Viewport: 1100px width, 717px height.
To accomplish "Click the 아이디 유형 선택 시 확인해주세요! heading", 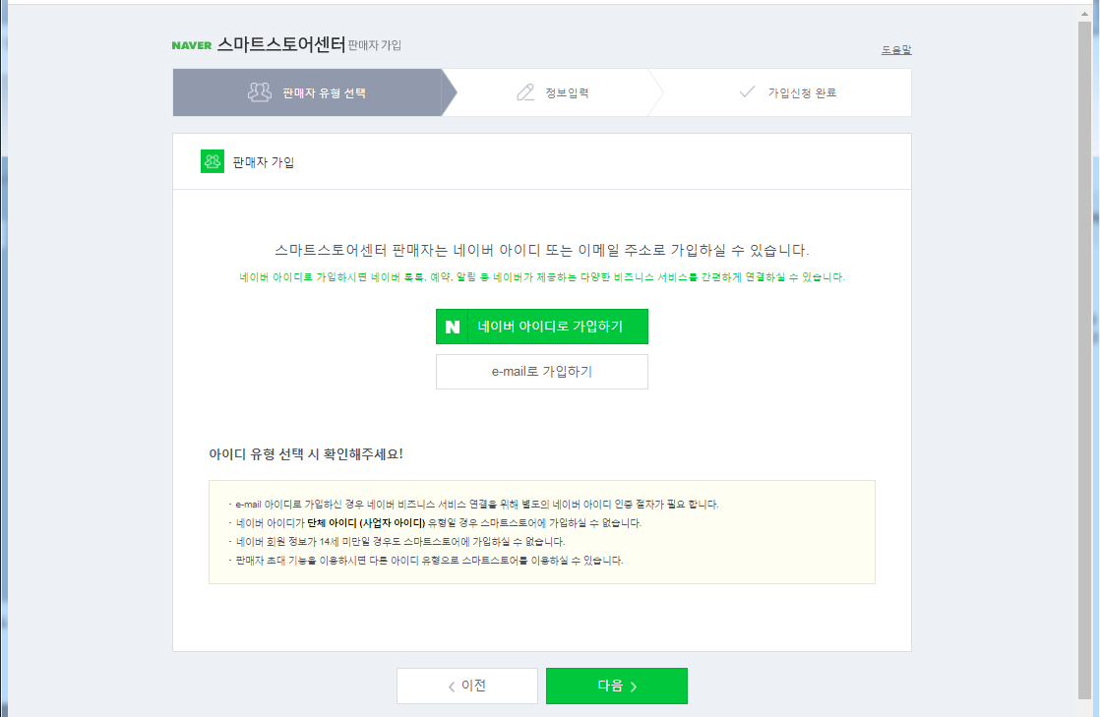I will (x=306, y=454).
